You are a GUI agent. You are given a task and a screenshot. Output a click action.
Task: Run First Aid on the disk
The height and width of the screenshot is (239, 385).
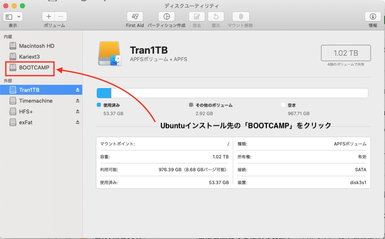pyautogui.click(x=135, y=17)
